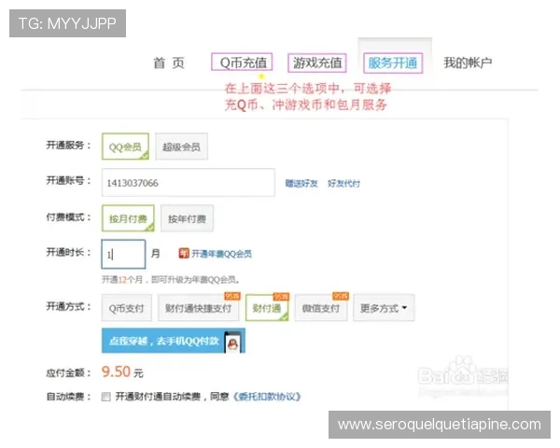Select 财付通 payment method
The image size is (560, 448).
pyautogui.click(x=267, y=308)
